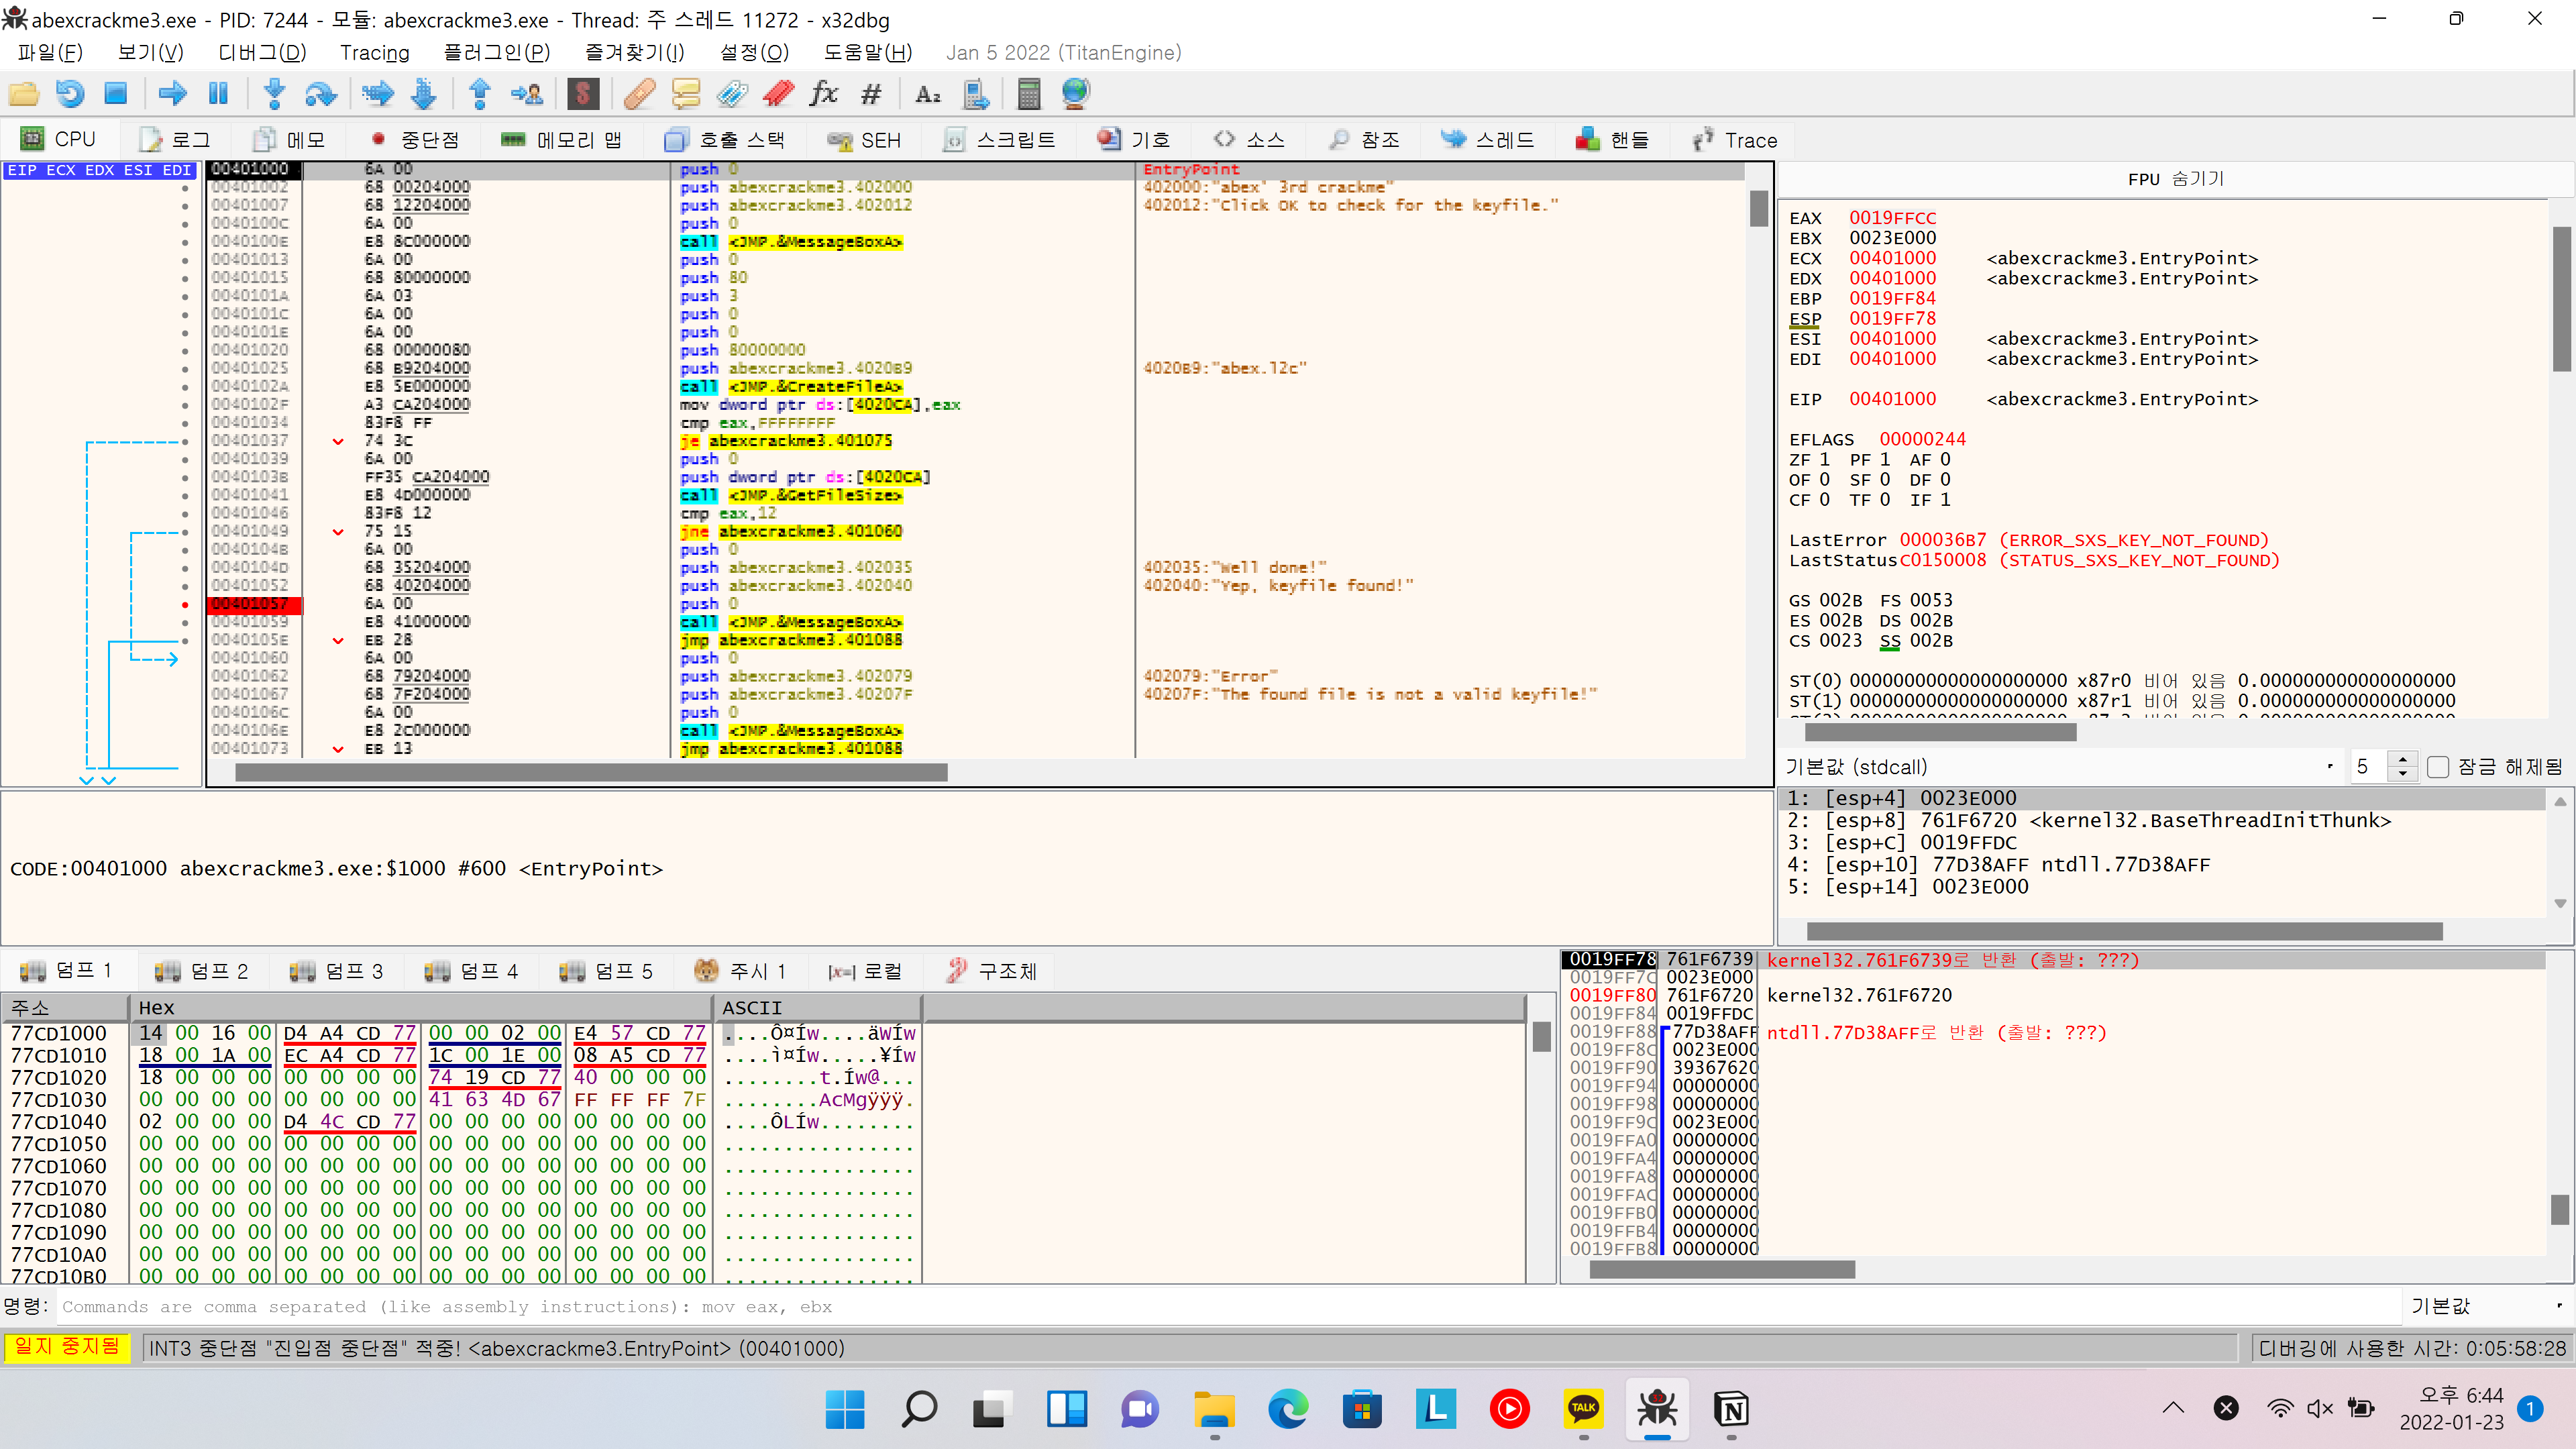Click the FPU 숨기기 button
The image size is (2576, 1449).
coord(2176,178)
